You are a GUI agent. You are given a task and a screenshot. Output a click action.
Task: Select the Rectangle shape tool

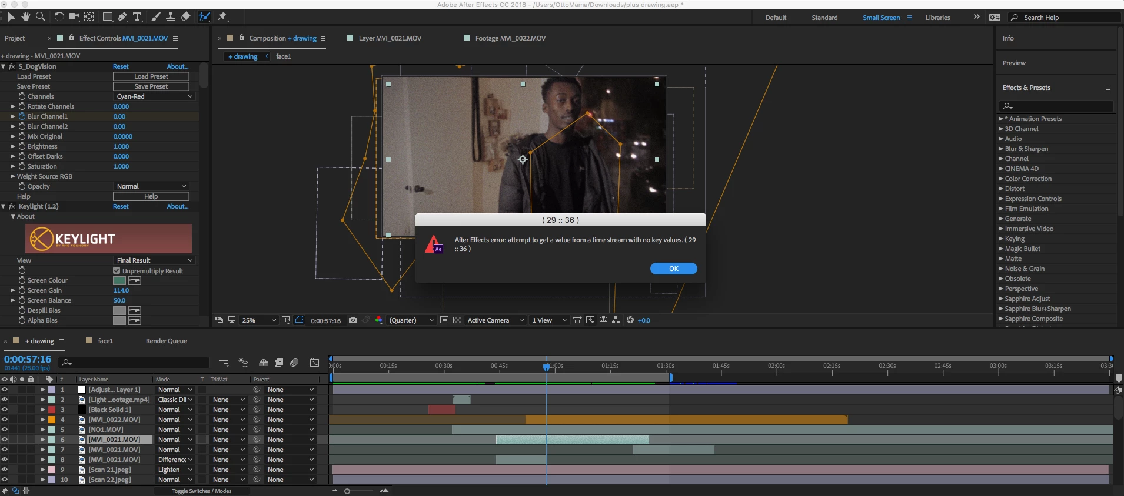108,17
